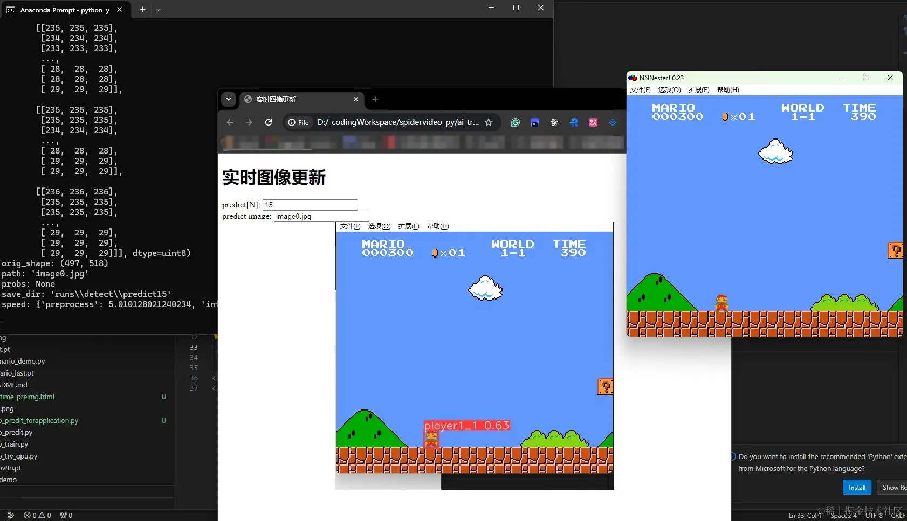Reload the browser page

[x=269, y=122]
